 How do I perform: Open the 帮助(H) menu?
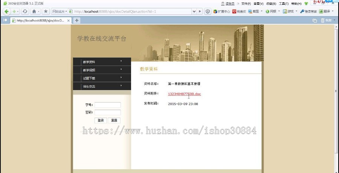click(x=296, y=3)
